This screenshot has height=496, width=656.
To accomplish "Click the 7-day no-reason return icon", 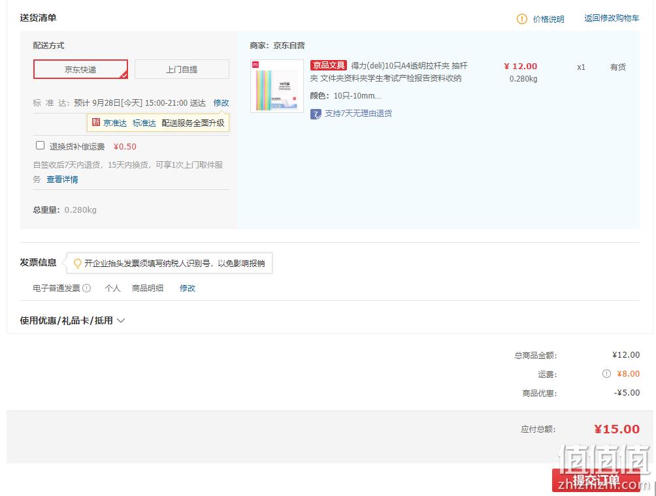I will click(x=316, y=114).
